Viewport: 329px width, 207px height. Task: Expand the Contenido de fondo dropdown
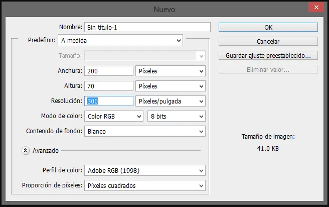pyautogui.click(x=144, y=131)
